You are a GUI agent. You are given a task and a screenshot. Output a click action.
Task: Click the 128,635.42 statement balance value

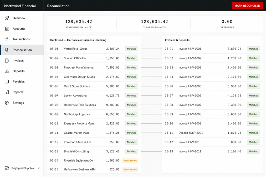coord(79,22)
